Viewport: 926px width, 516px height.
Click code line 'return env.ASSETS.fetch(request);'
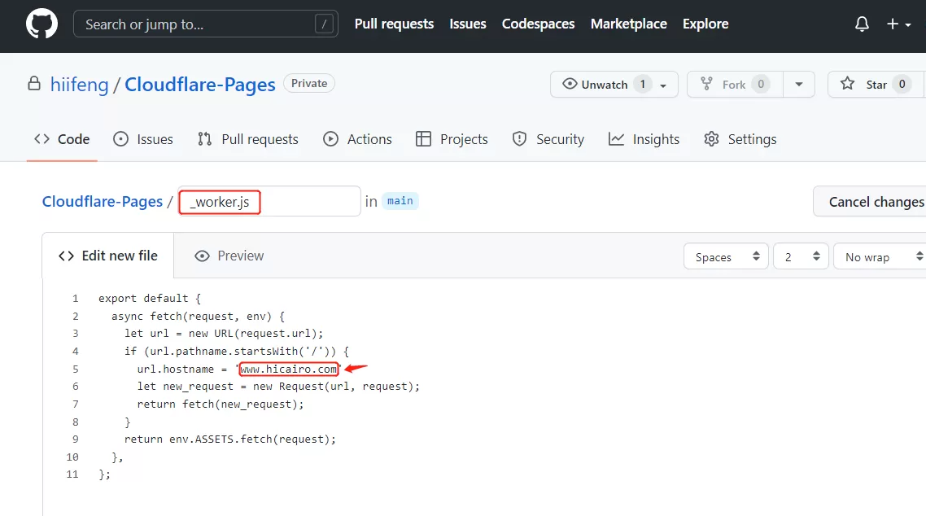coord(229,439)
